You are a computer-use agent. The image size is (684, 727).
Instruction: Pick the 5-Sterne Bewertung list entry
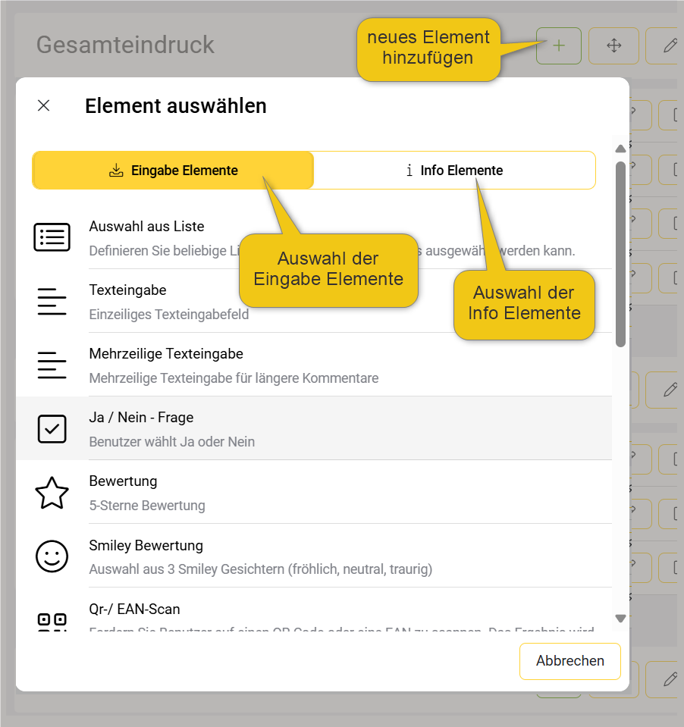(x=147, y=505)
